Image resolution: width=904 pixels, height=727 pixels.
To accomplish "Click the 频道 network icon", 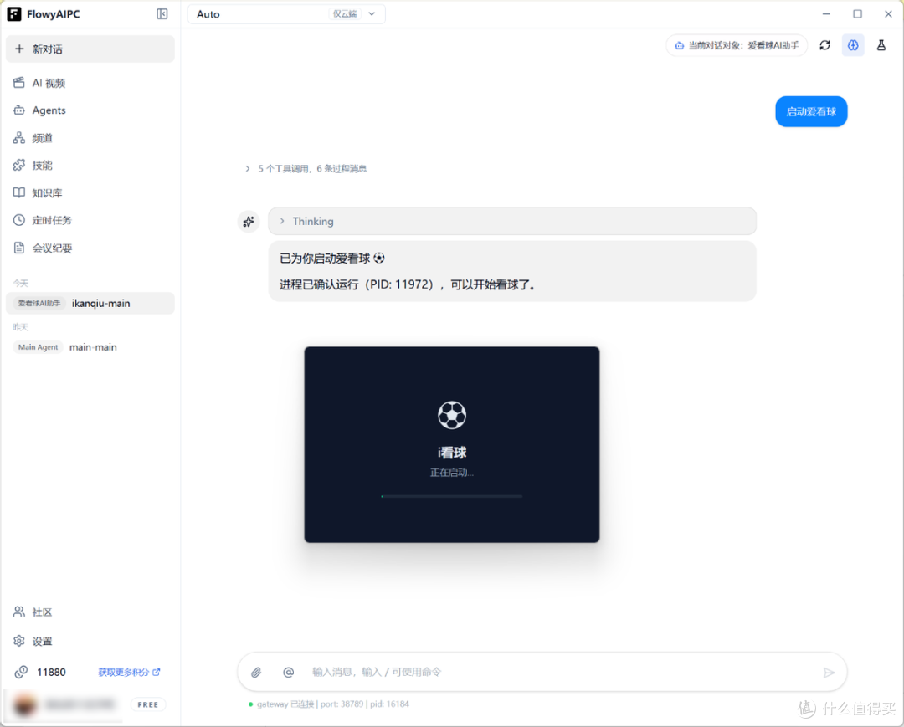I will [x=19, y=138].
